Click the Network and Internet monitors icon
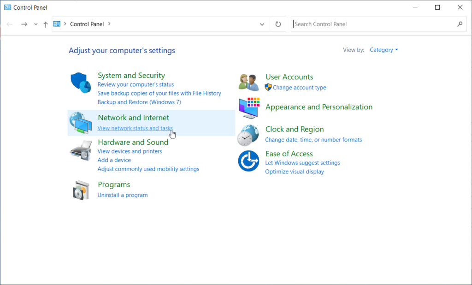This screenshot has width=472, height=285. click(81, 123)
